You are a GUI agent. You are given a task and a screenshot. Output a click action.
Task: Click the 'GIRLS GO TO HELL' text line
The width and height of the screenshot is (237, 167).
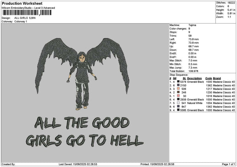pos(82,139)
